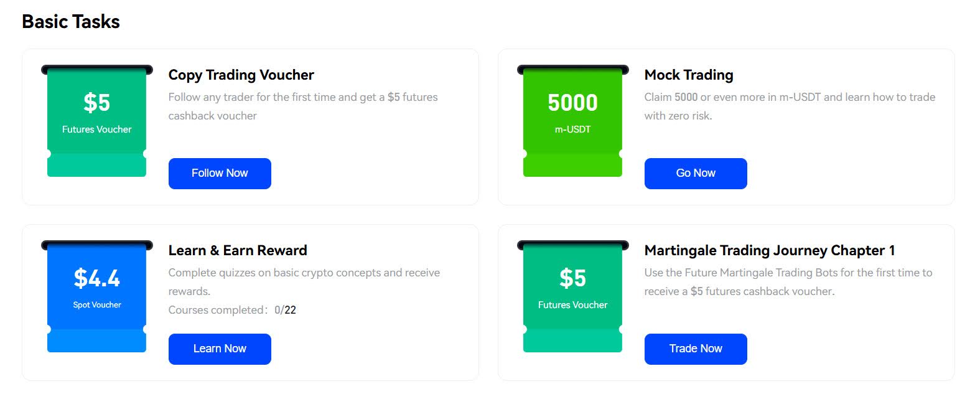The image size is (975, 399).
Task: Click the Follow Now button
Action: click(x=220, y=173)
